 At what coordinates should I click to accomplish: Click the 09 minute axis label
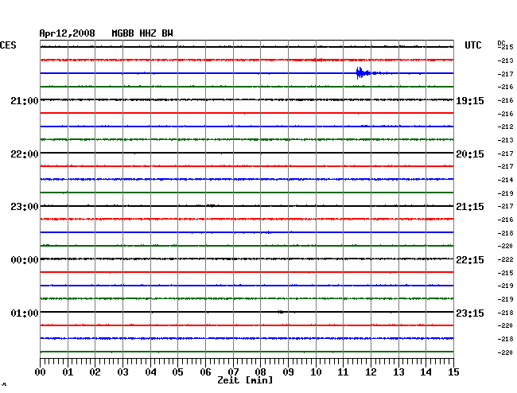tap(288, 372)
